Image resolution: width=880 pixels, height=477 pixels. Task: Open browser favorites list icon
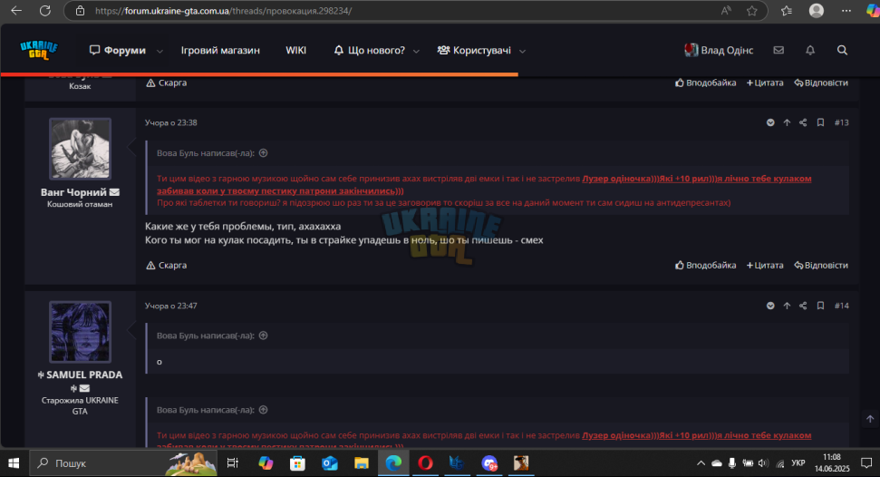[x=787, y=11]
